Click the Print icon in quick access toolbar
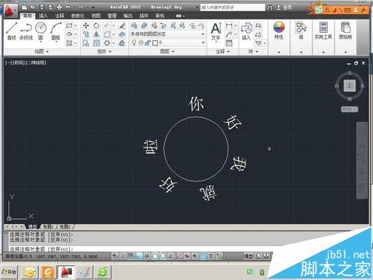The width and height of the screenshot is (373, 280). coord(59,7)
